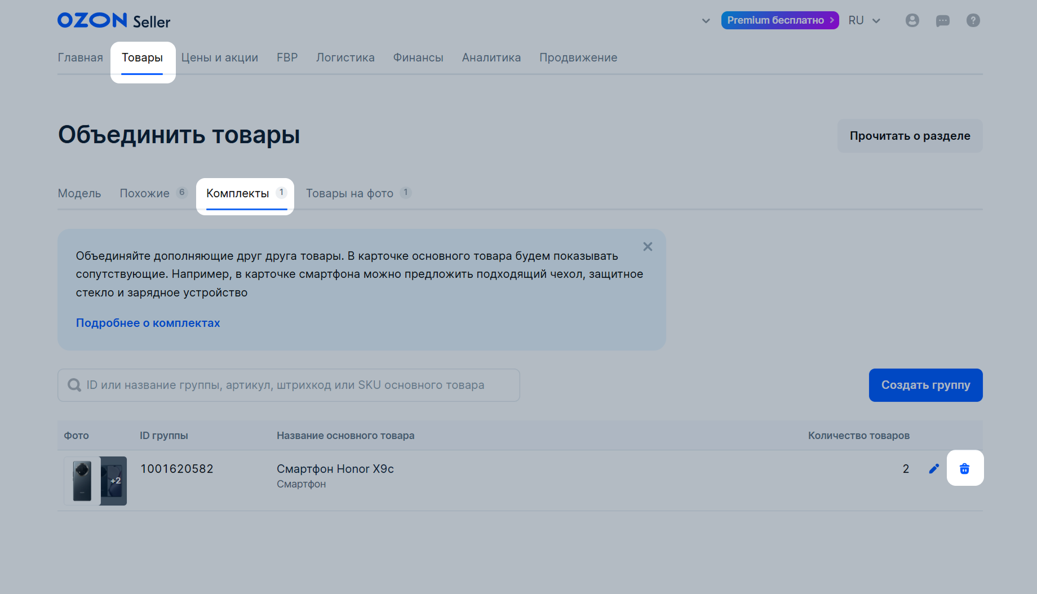Open the user profile icon
The height and width of the screenshot is (594, 1037).
(x=912, y=20)
